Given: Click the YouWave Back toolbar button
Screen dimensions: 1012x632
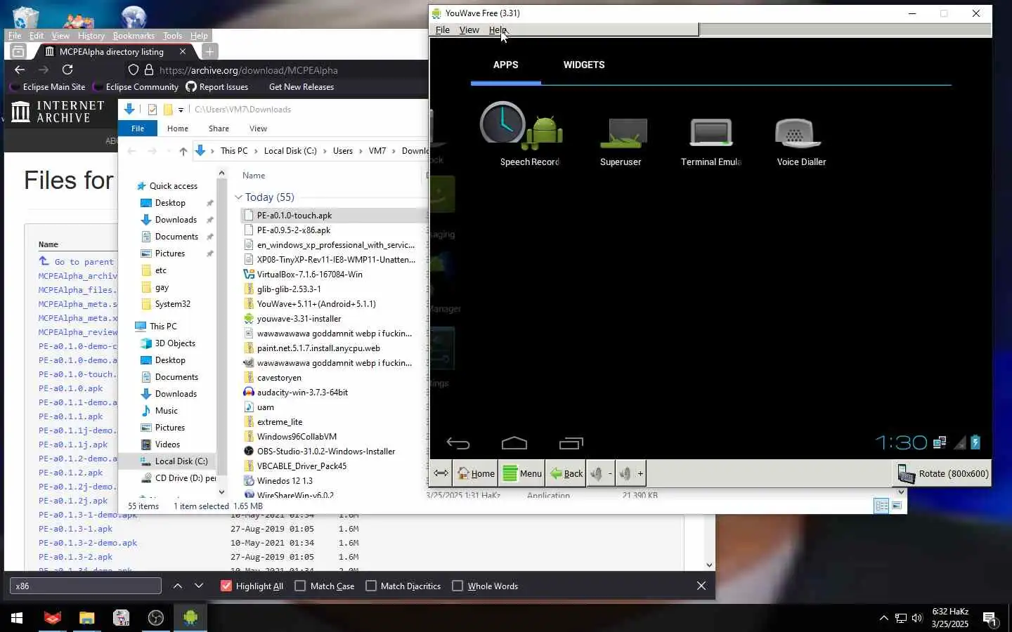Looking at the screenshot, I should [566, 473].
